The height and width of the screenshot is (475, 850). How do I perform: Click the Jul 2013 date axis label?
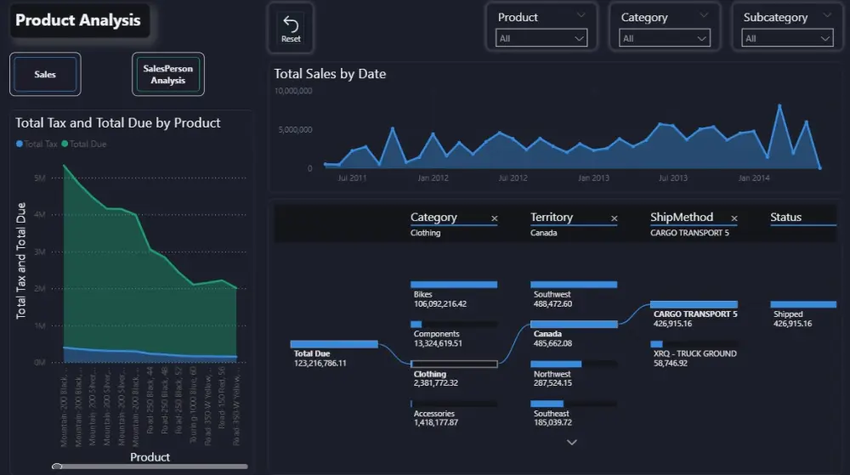point(672,178)
